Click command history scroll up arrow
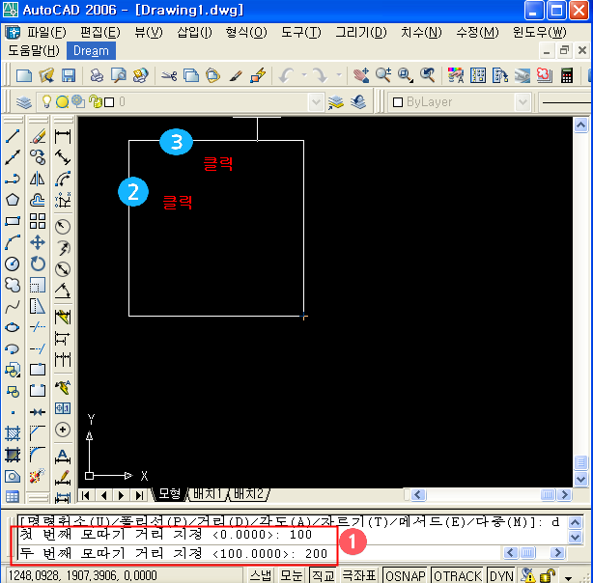Viewport: 593px width, 583px height. pos(575,523)
